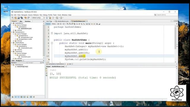Click the Debug Project toolbar icon

coord(57,18)
